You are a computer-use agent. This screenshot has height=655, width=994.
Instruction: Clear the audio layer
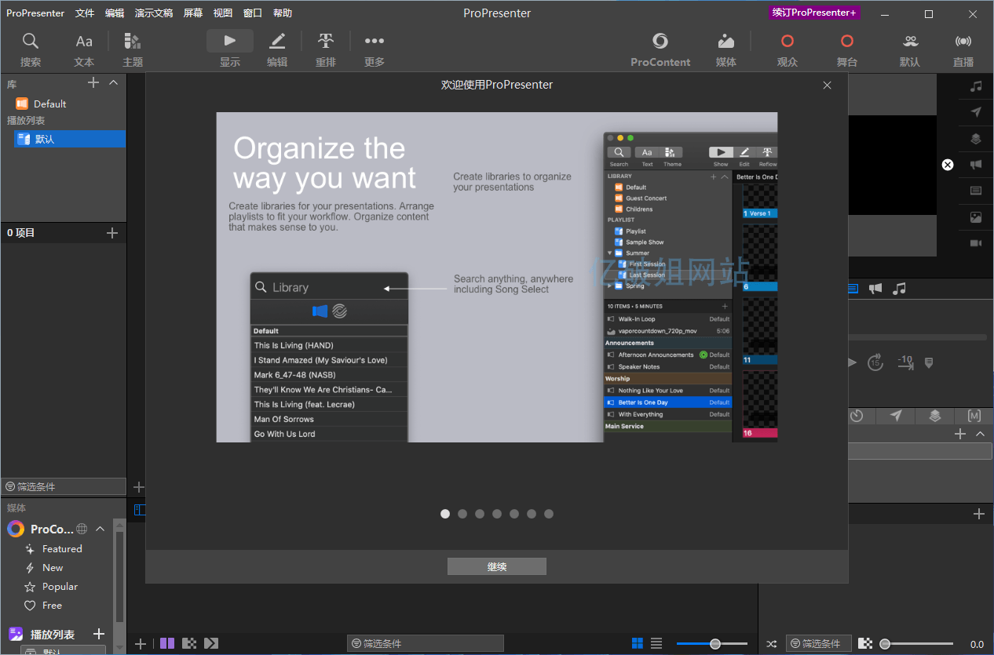pyautogui.click(x=976, y=86)
